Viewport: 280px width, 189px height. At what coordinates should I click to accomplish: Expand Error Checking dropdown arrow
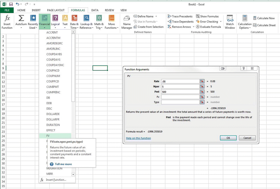221,21
